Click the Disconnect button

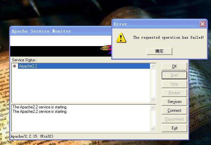[x=174, y=119]
